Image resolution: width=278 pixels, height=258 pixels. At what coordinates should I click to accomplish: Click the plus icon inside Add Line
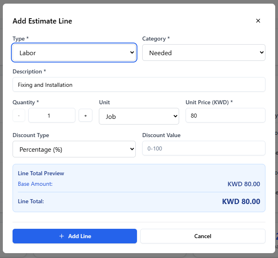62,236
